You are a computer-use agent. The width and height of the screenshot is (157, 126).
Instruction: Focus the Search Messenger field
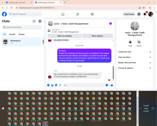[22, 27]
